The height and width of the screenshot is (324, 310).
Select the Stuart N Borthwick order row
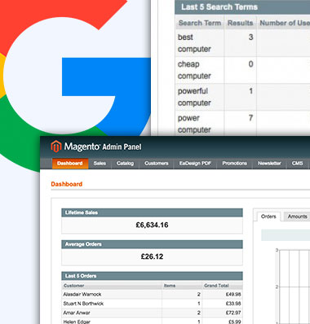click(152, 304)
